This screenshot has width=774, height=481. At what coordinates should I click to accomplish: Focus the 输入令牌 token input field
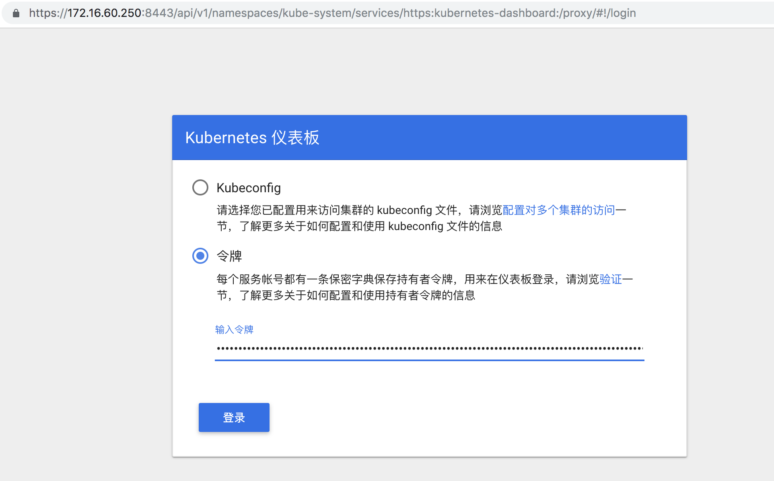point(430,348)
